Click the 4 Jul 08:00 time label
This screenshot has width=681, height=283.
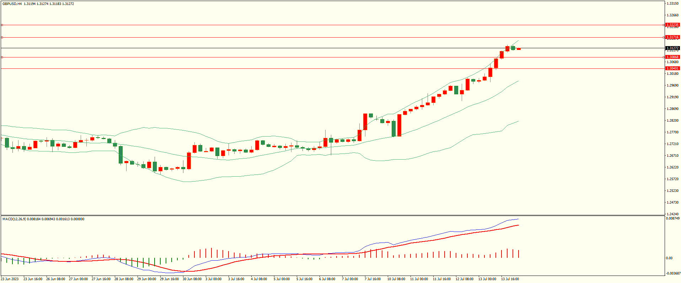(259, 279)
